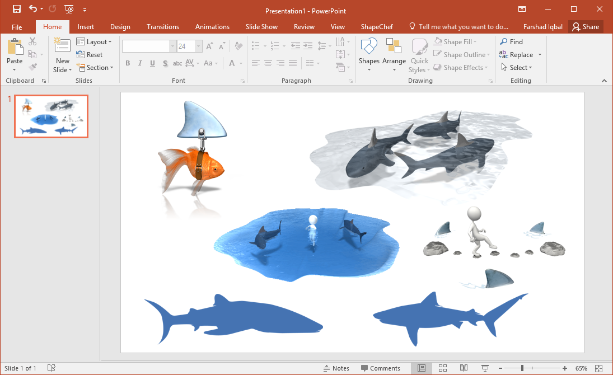
Task: Open spell check status bar icon
Action: [51, 368]
